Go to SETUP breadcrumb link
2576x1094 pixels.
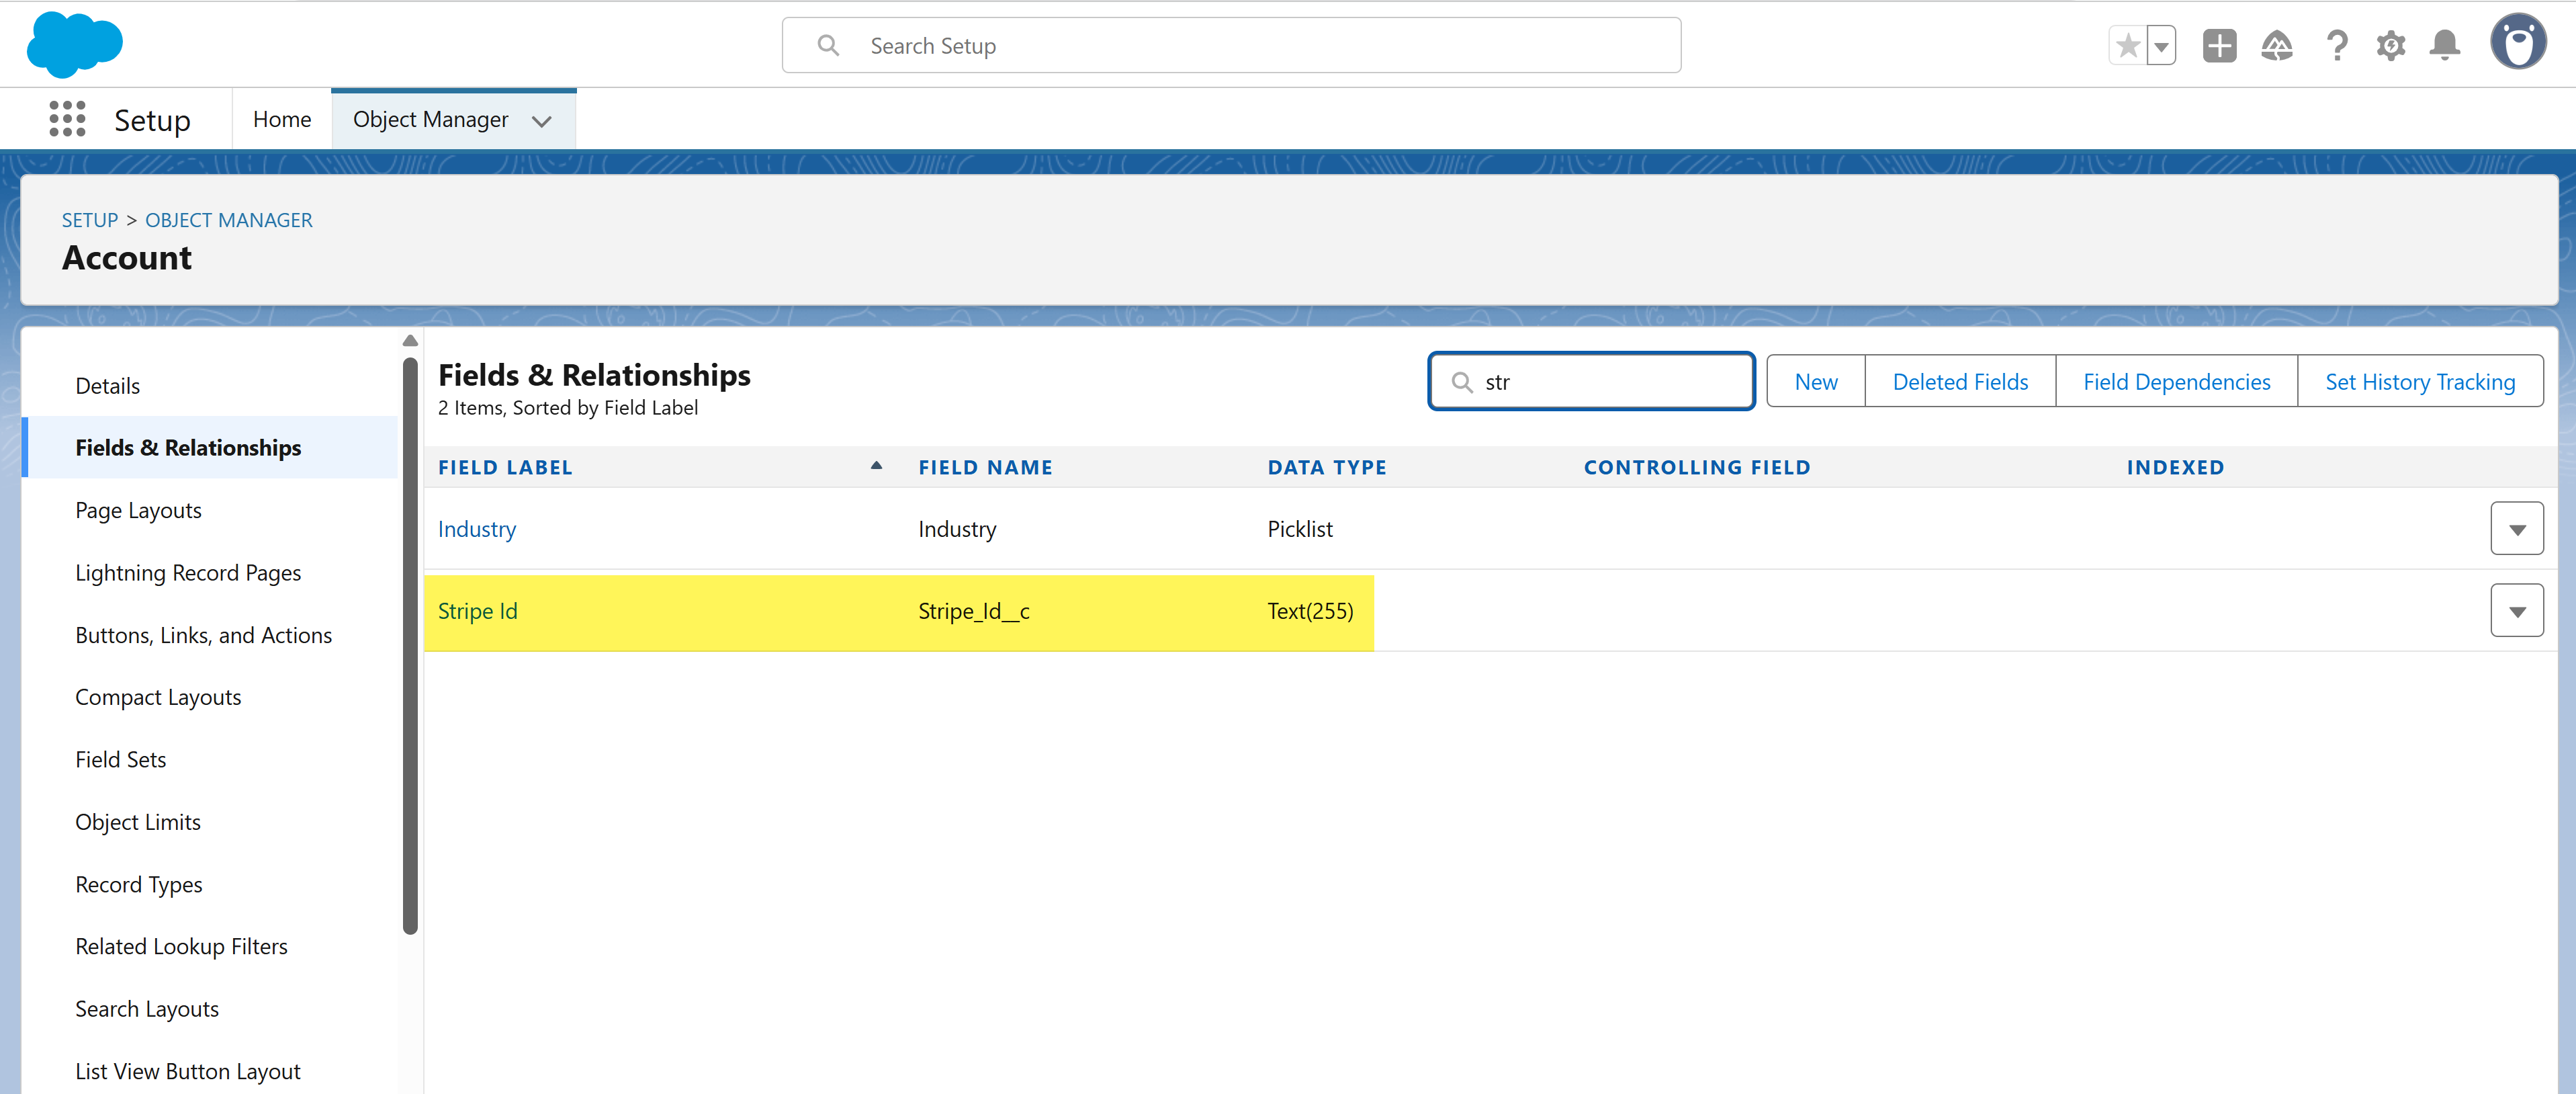[x=90, y=220]
